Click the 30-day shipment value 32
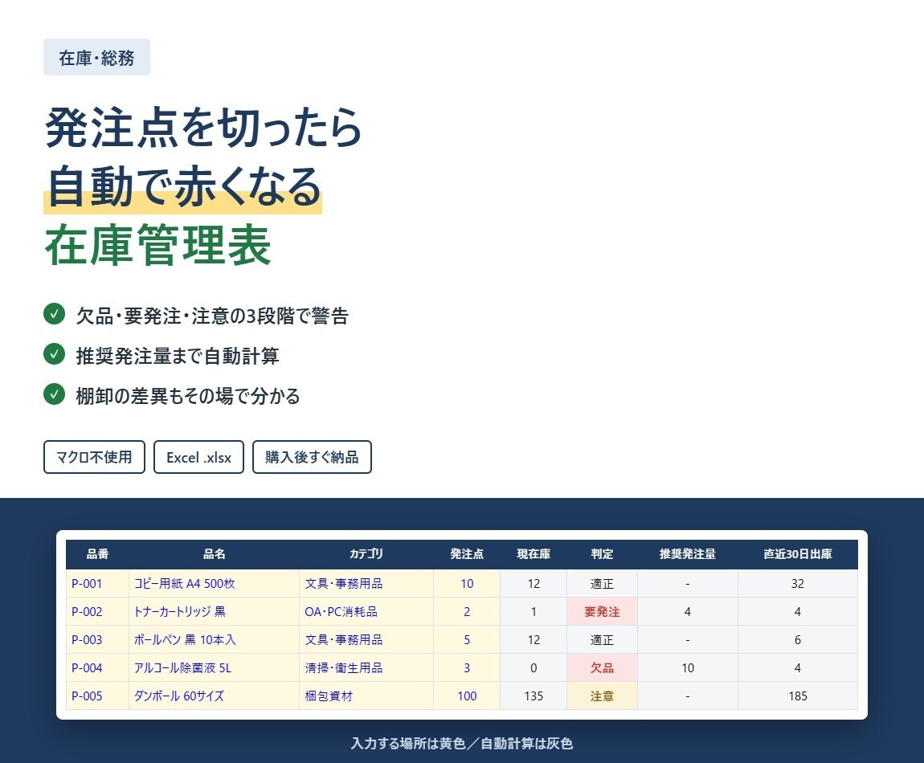The image size is (924, 763). point(797,583)
